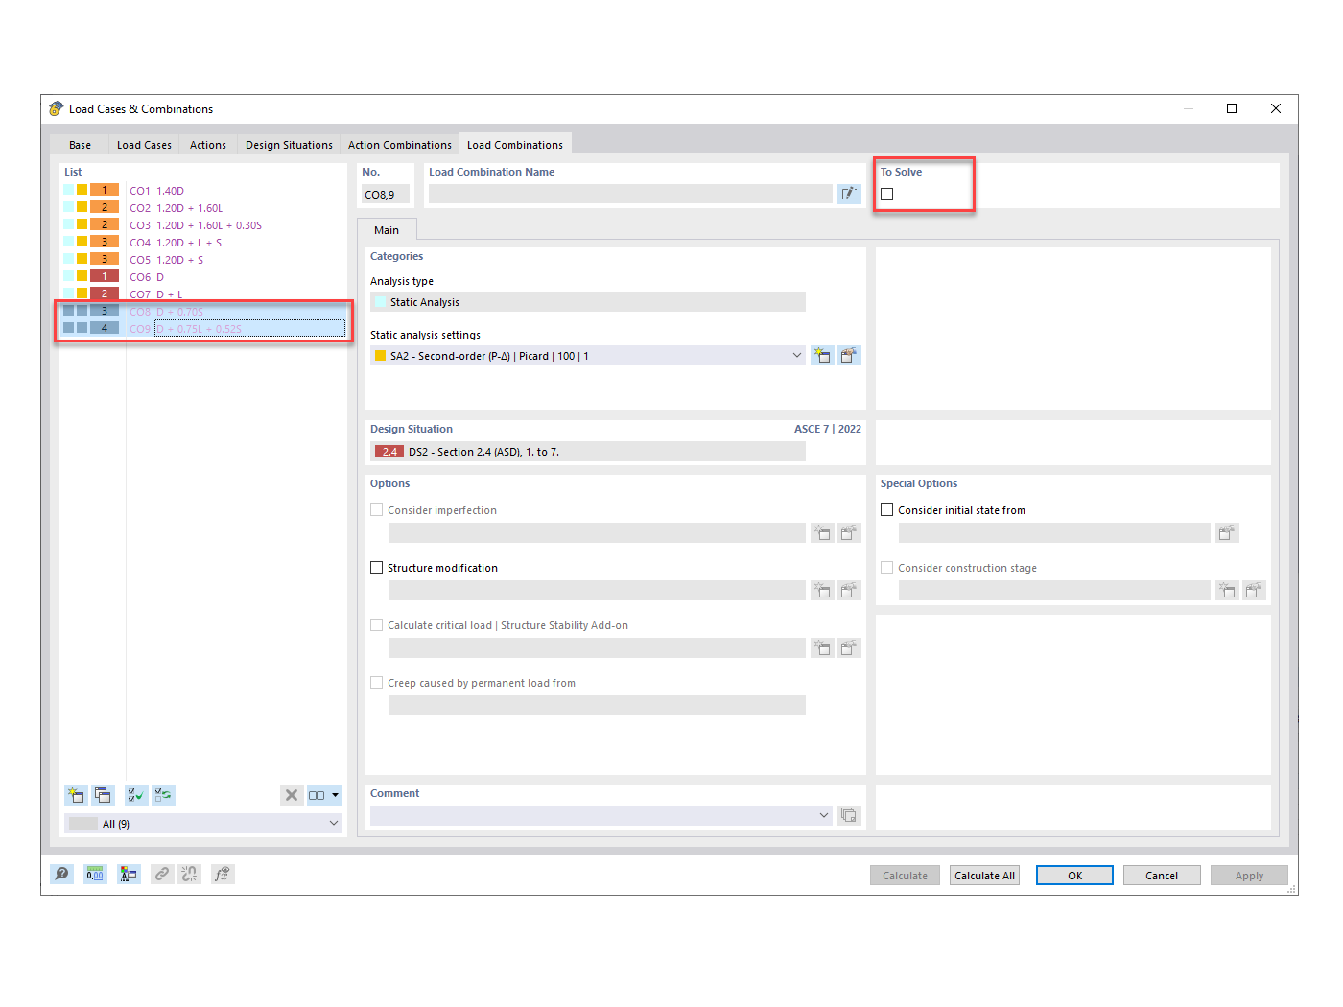Select the CO4 1.20D + L + S row
The image size is (1343, 1007).
click(x=201, y=243)
